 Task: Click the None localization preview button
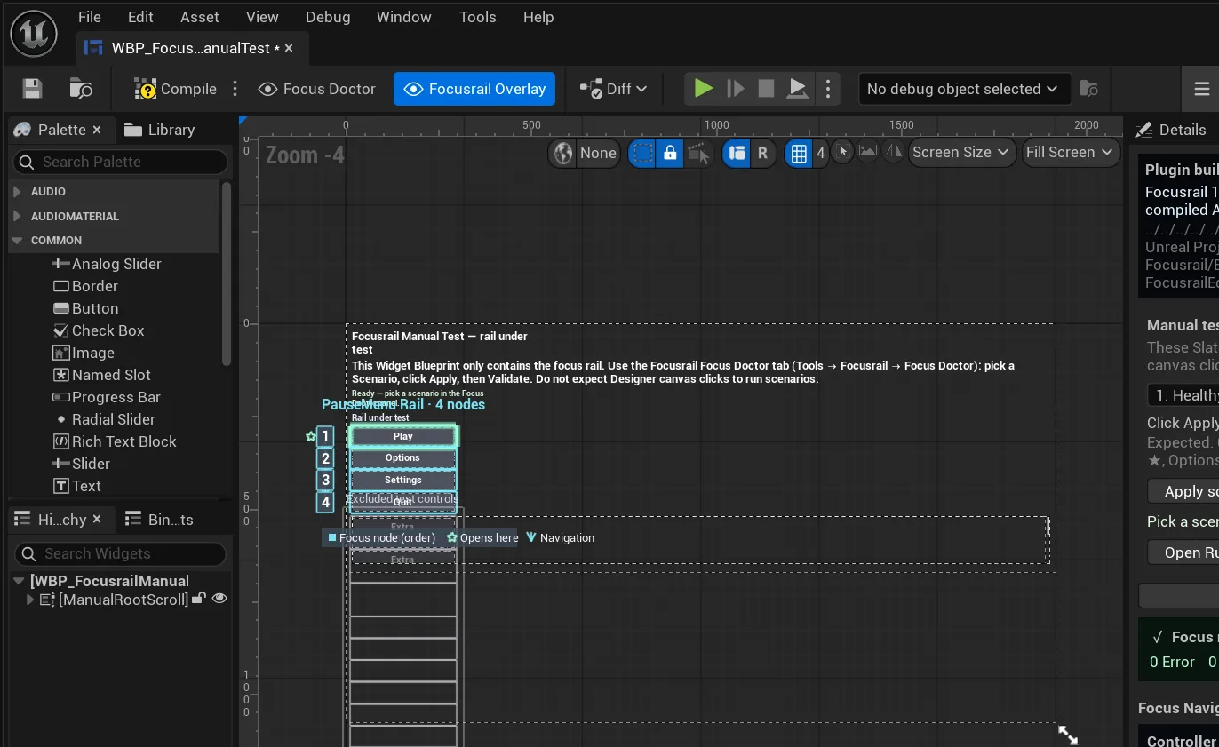[598, 153]
